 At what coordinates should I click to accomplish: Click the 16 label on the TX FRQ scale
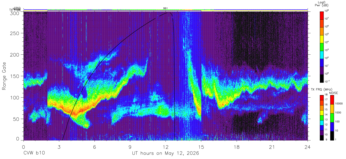(326, 105)
